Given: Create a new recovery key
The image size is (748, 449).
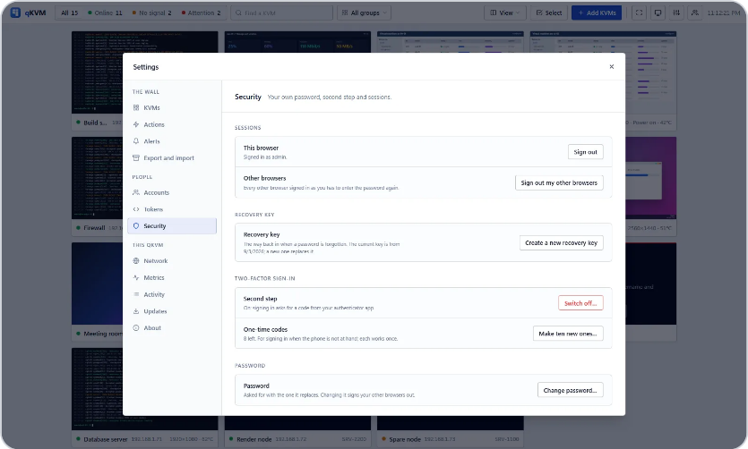Looking at the screenshot, I should click(562, 242).
